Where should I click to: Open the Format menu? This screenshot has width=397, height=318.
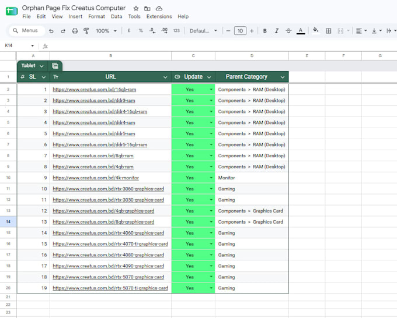96,17
